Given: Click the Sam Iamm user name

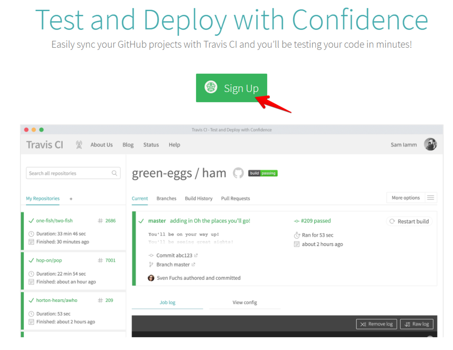Looking at the screenshot, I should (403, 145).
